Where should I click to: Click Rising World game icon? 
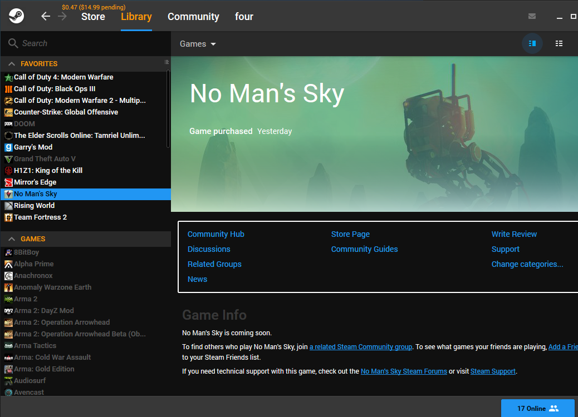tap(8, 206)
